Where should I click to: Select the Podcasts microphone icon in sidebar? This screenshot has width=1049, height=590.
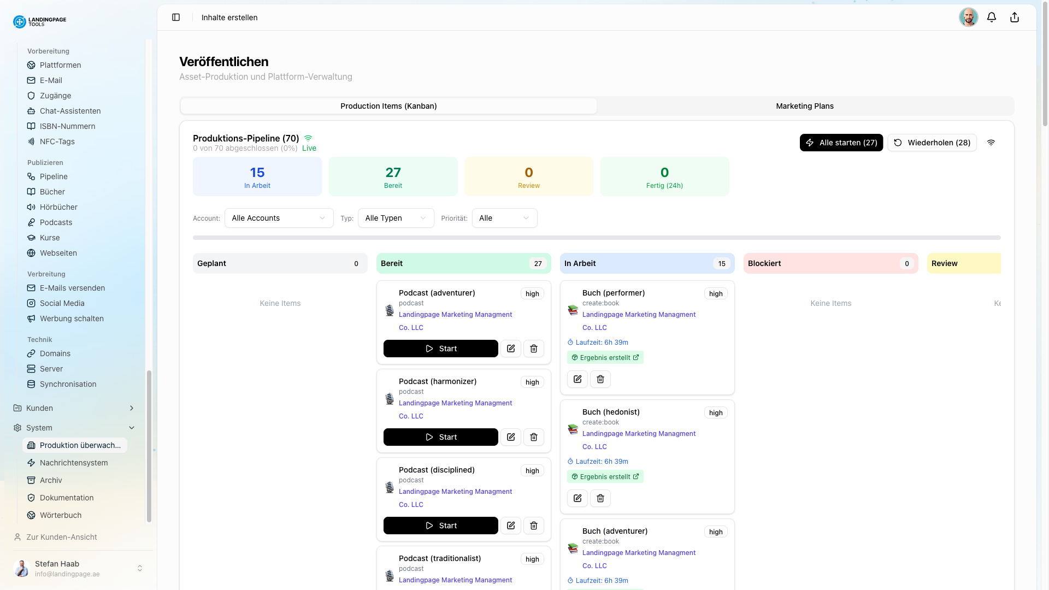click(x=31, y=222)
